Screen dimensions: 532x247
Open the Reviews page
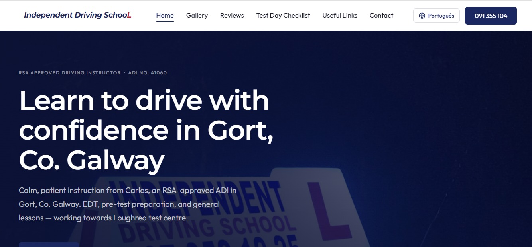pyautogui.click(x=232, y=16)
